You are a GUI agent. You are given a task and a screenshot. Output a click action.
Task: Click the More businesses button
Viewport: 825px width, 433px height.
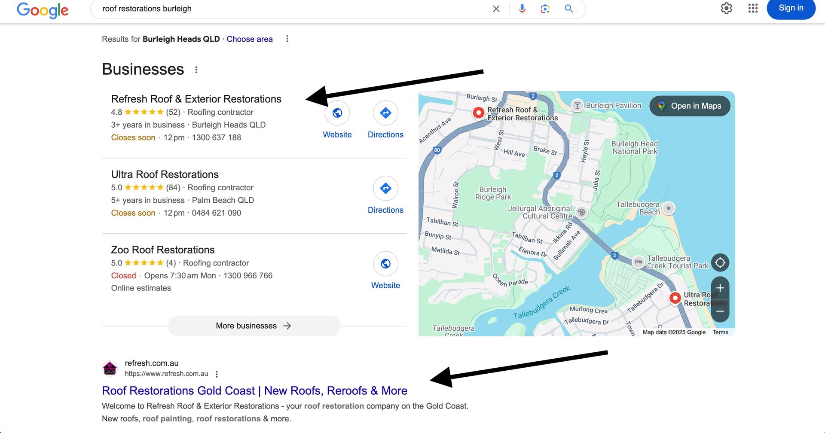pos(254,326)
